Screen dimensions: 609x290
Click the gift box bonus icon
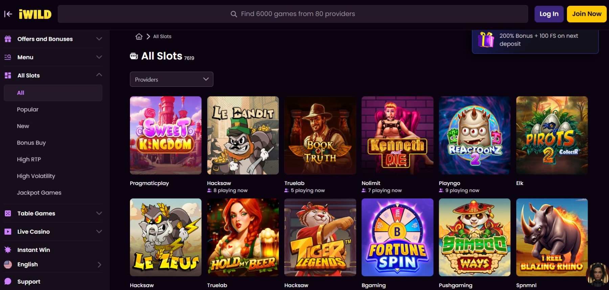click(x=486, y=40)
